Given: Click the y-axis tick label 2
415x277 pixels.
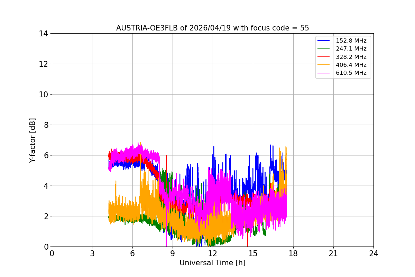Looking at the screenshot, I should pyautogui.click(x=46, y=216).
